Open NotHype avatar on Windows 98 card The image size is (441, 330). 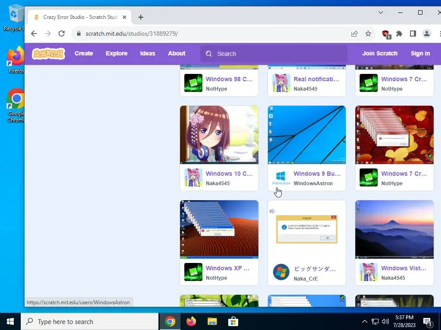coord(193,83)
